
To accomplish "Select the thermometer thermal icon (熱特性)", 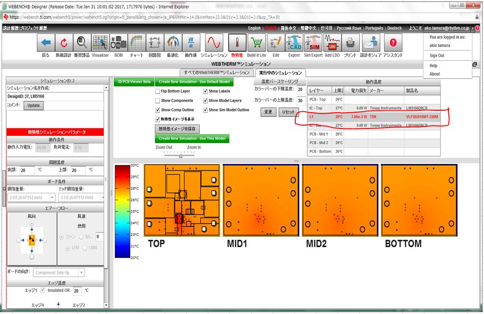I will point(237,43).
